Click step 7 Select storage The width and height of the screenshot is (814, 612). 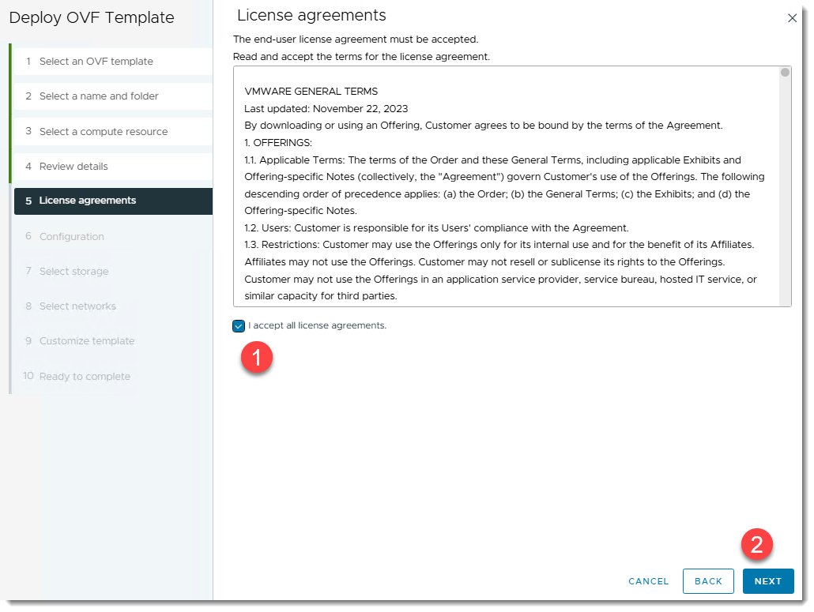(73, 272)
